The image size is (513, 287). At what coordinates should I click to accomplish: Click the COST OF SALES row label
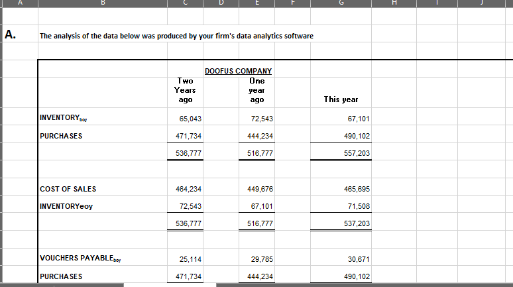68,189
